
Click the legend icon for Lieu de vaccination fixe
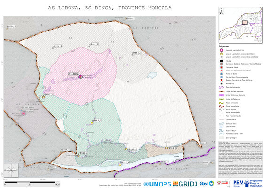[x=221, y=50]
